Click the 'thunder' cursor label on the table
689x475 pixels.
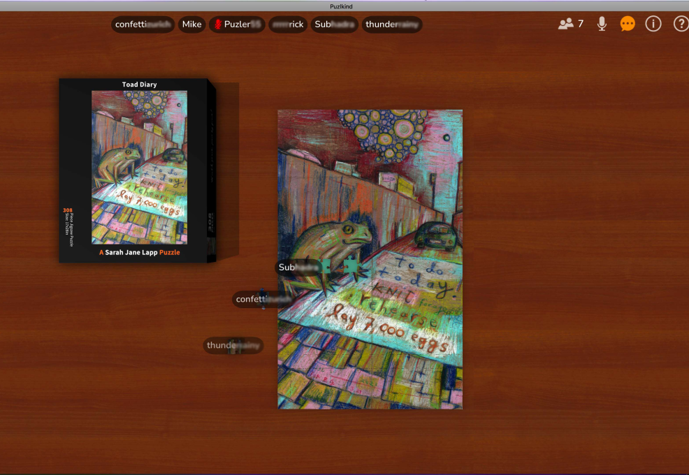pyautogui.click(x=233, y=345)
